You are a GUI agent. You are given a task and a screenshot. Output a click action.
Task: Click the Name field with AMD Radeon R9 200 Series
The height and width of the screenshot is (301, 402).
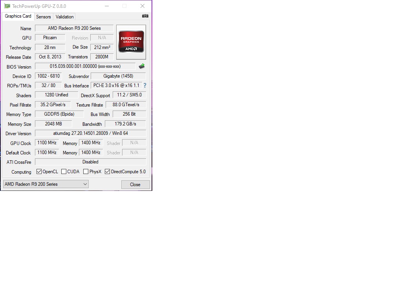point(74,28)
